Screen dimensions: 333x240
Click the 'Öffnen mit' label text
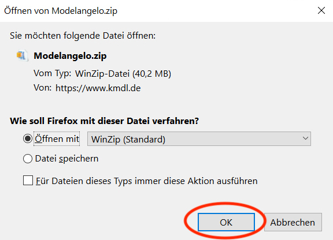point(57,139)
